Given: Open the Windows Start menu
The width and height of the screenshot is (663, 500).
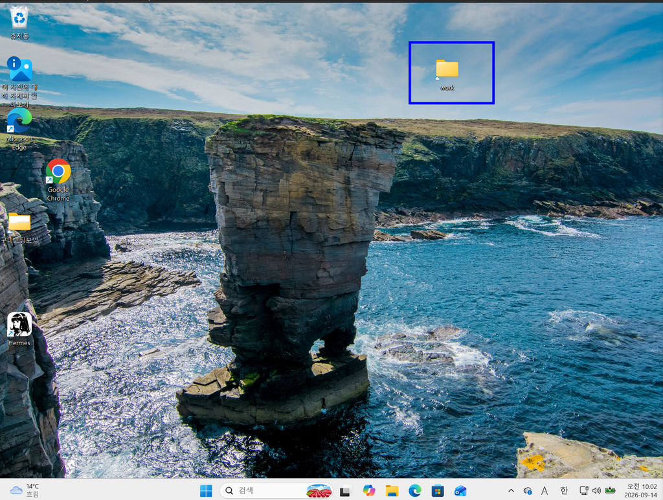Looking at the screenshot, I should 206,491.
